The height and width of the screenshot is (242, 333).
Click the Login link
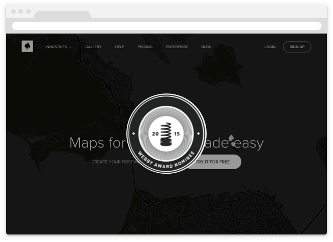pyautogui.click(x=270, y=47)
